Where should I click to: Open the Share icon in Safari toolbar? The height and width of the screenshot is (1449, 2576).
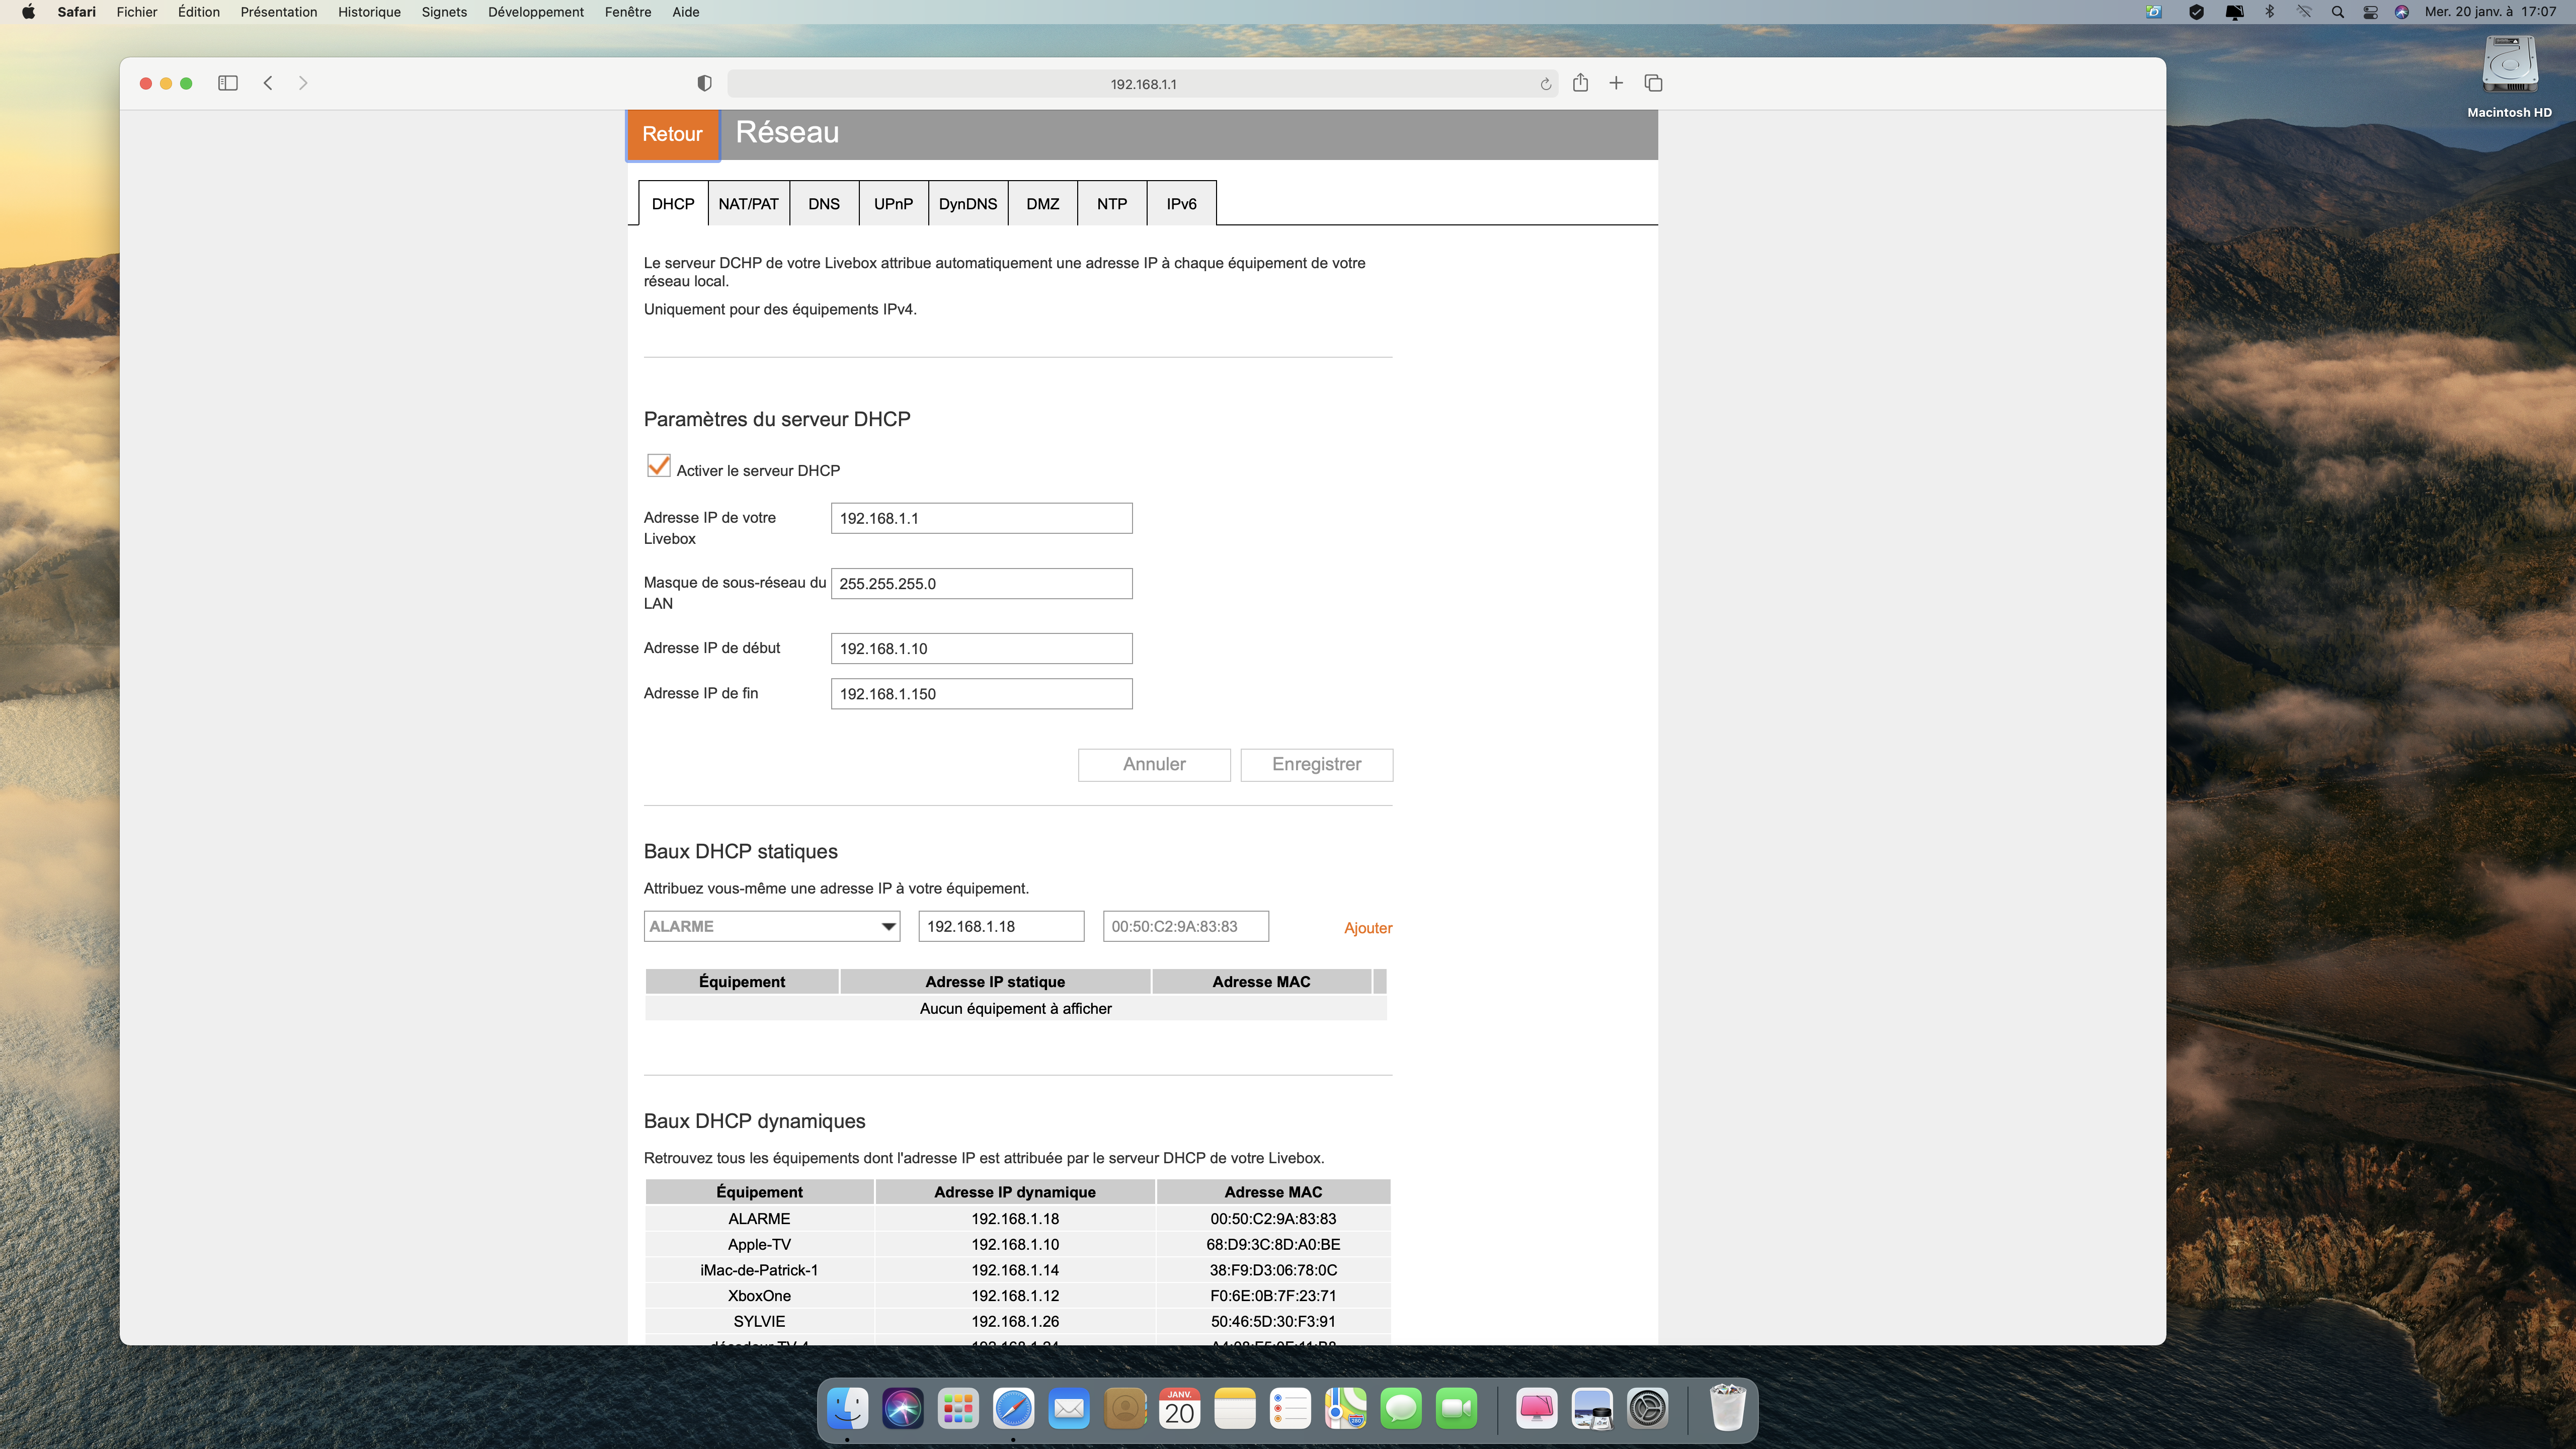tap(1580, 83)
